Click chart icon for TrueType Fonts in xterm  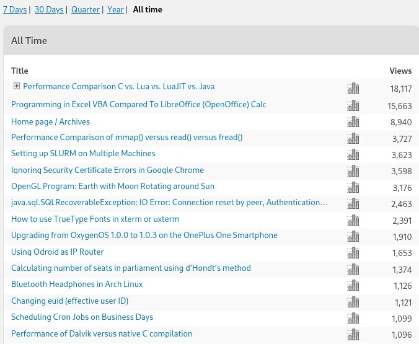(x=353, y=220)
